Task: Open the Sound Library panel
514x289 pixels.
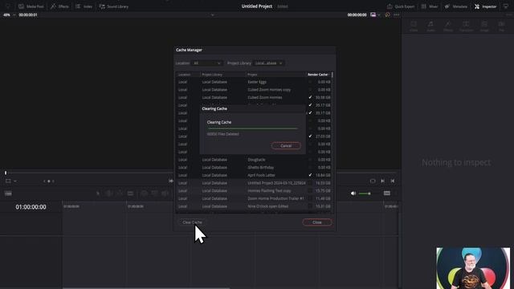Action: pyautogui.click(x=114, y=6)
